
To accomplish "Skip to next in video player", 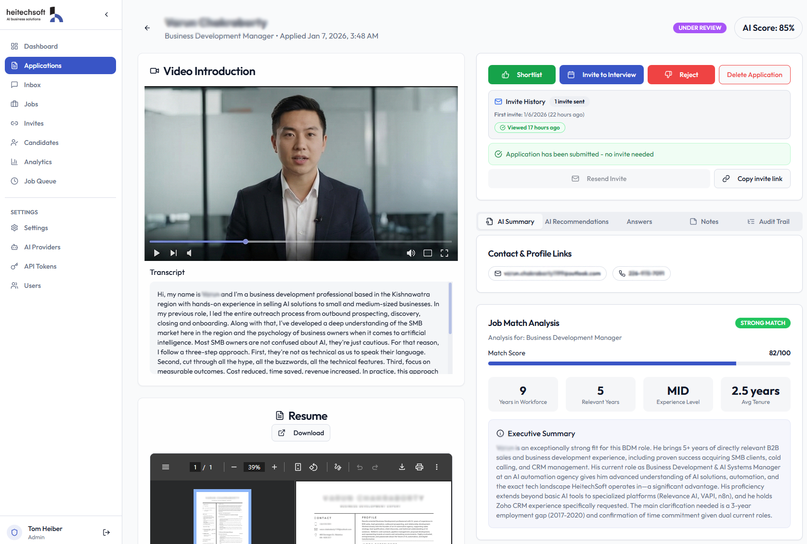I will point(173,253).
